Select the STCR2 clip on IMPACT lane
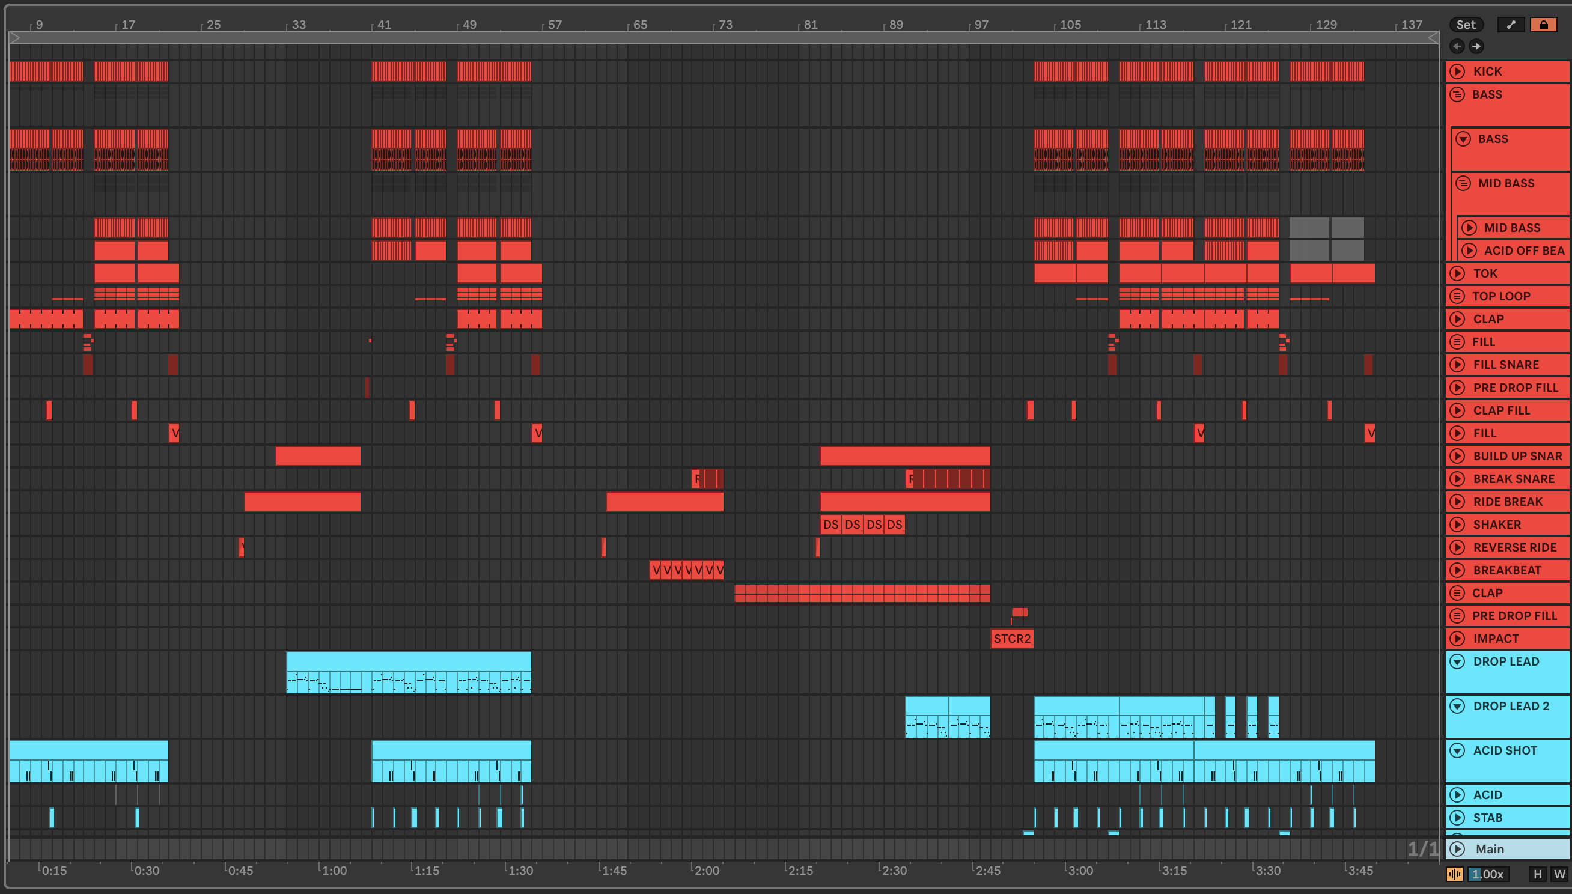 click(x=1012, y=639)
